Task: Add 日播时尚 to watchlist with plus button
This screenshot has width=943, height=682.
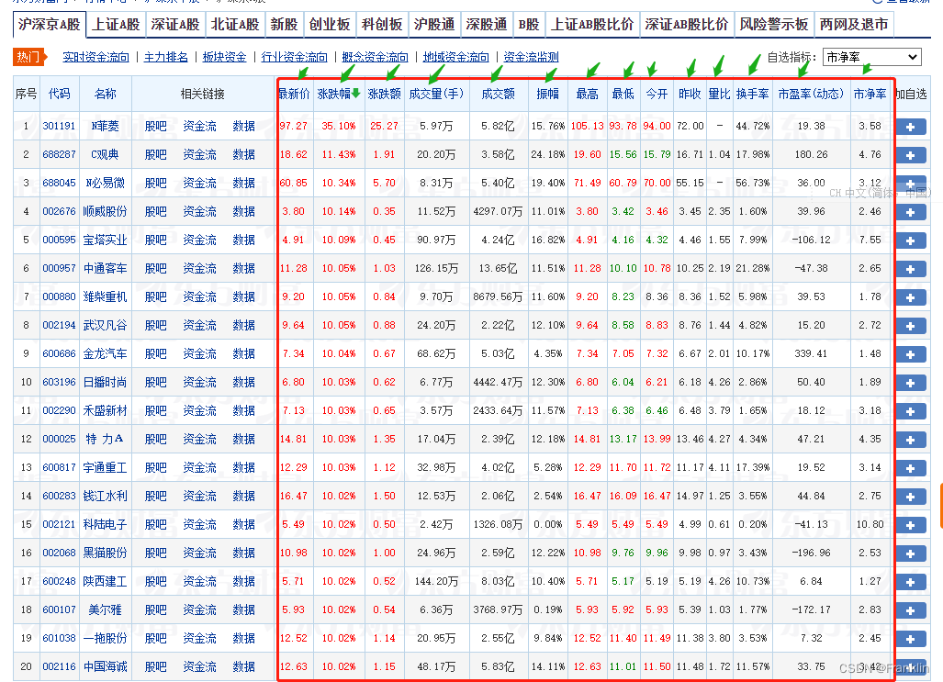Action: [x=911, y=383]
